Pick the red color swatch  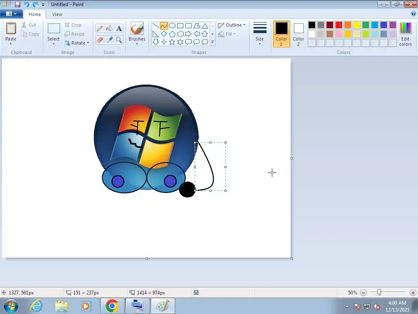pos(339,25)
